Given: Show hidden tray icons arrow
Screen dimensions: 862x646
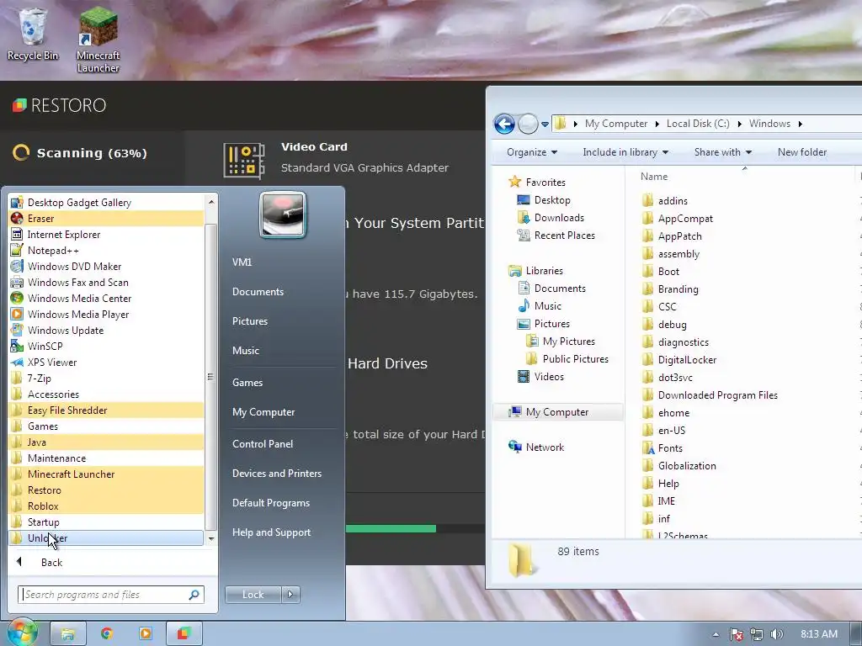Looking at the screenshot, I should pos(716,634).
